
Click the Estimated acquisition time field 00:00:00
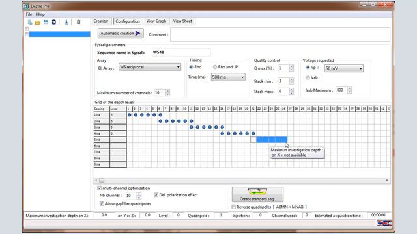point(378,215)
